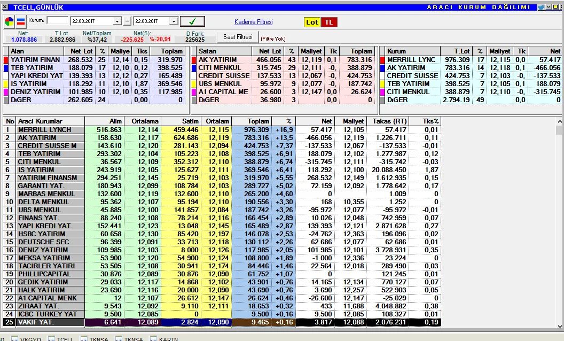564x341 pixels.
Task: Switch unit display to TL
Action: [329, 22]
